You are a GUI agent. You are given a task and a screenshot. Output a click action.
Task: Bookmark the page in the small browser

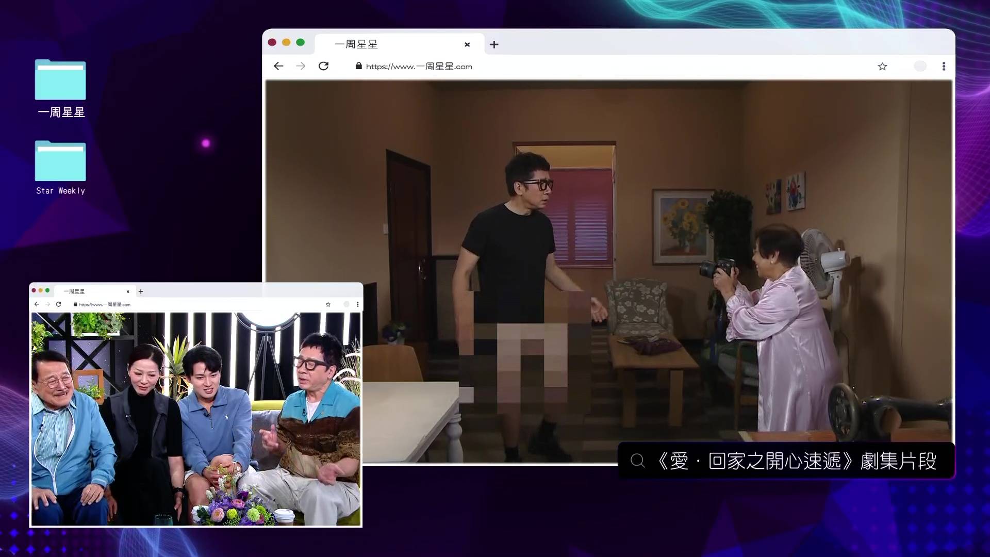[328, 304]
